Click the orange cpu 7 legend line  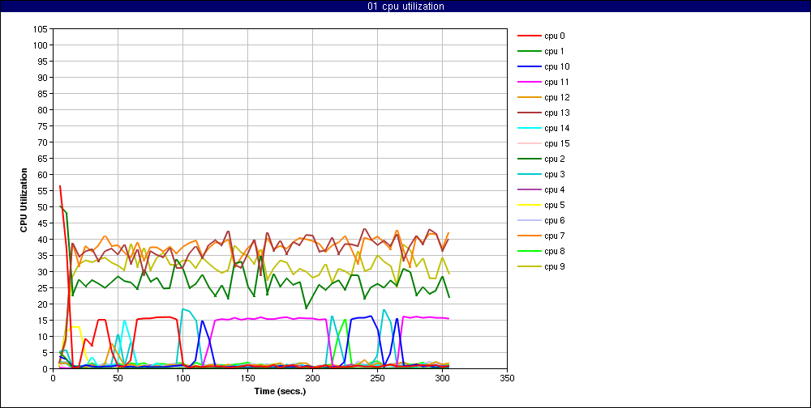coord(529,236)
